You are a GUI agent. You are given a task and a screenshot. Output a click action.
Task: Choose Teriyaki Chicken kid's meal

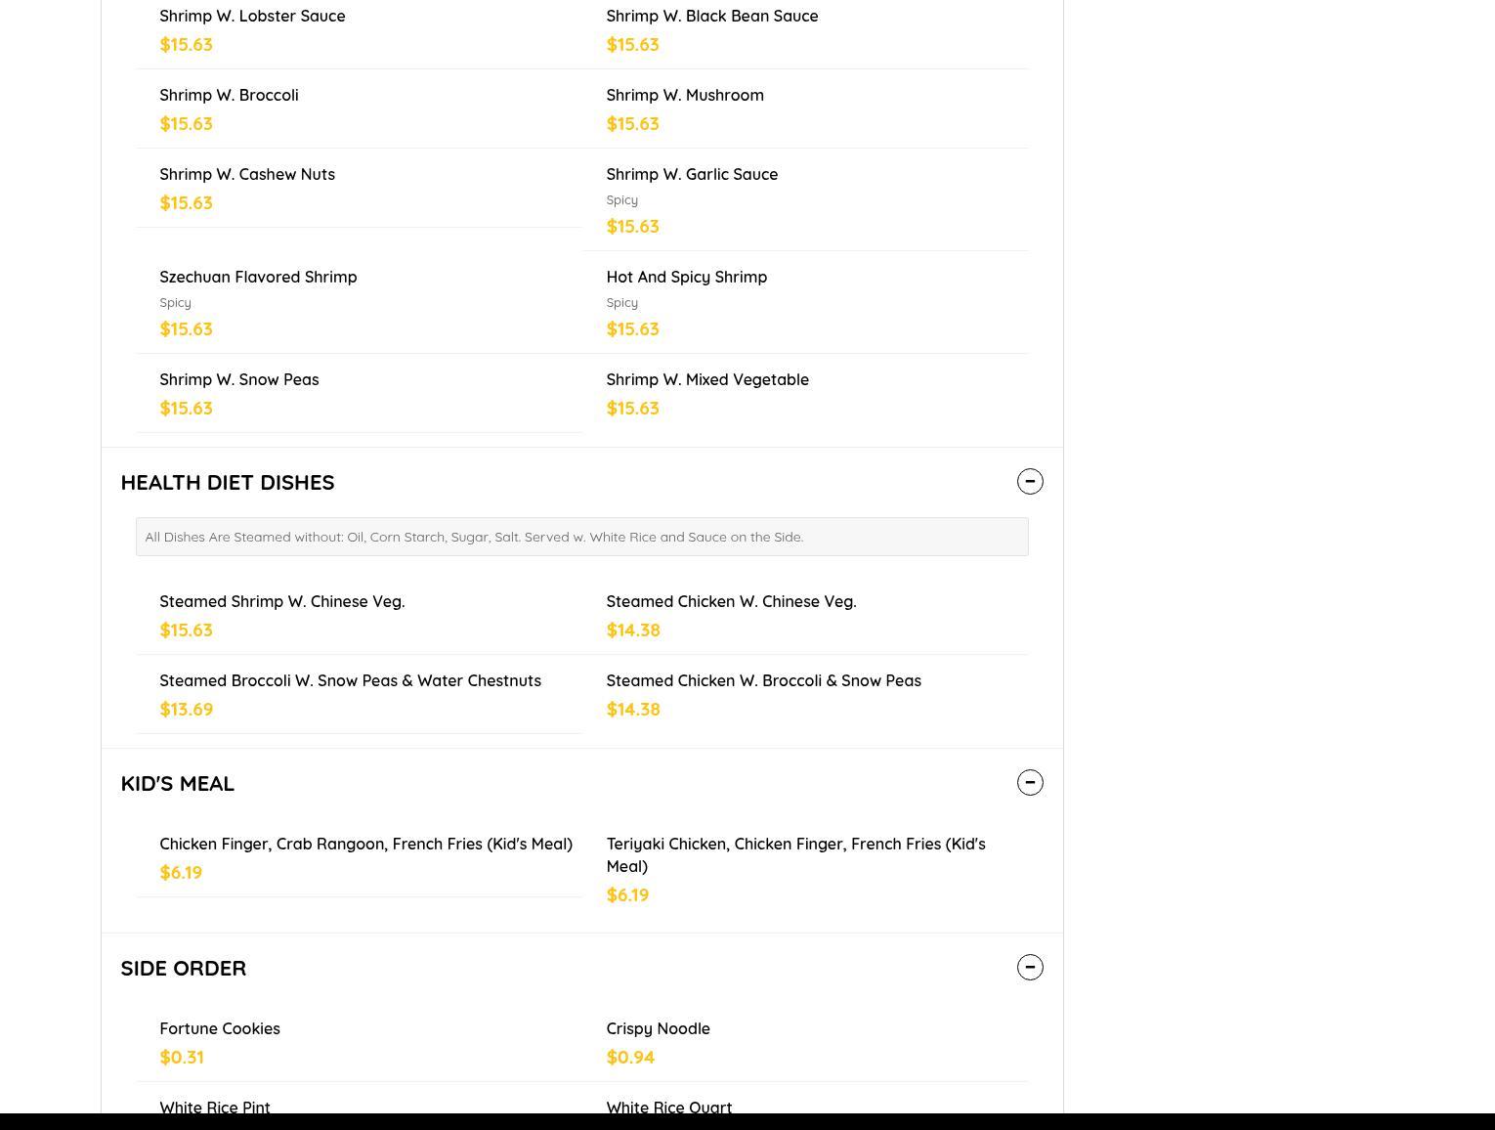coord(794,854)
